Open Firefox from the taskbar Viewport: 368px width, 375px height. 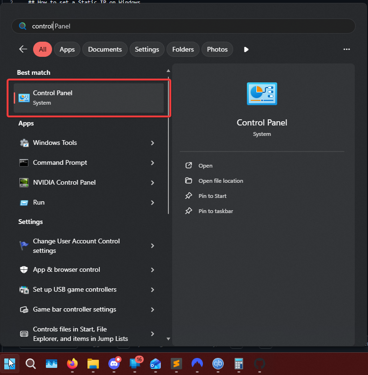(x=72, y=364)
